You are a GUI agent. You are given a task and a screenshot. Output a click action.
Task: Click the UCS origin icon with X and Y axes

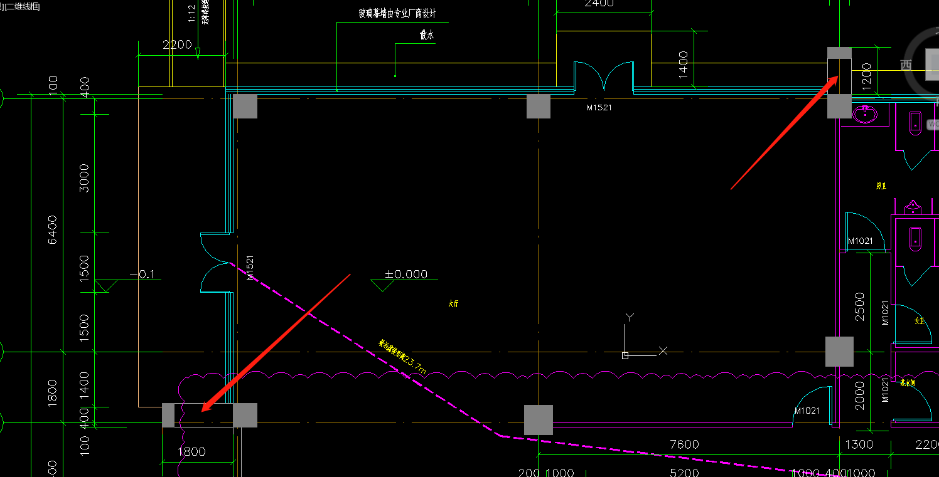(x=644, y=335)
